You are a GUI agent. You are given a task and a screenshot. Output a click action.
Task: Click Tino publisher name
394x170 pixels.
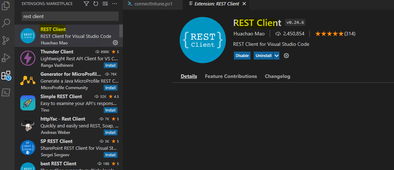(45, 110)
